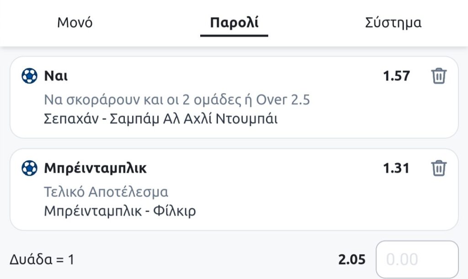Click the 1.57 odds value
Image resolution: width=468 pixels, height=279 pixels.
(396, 76)
